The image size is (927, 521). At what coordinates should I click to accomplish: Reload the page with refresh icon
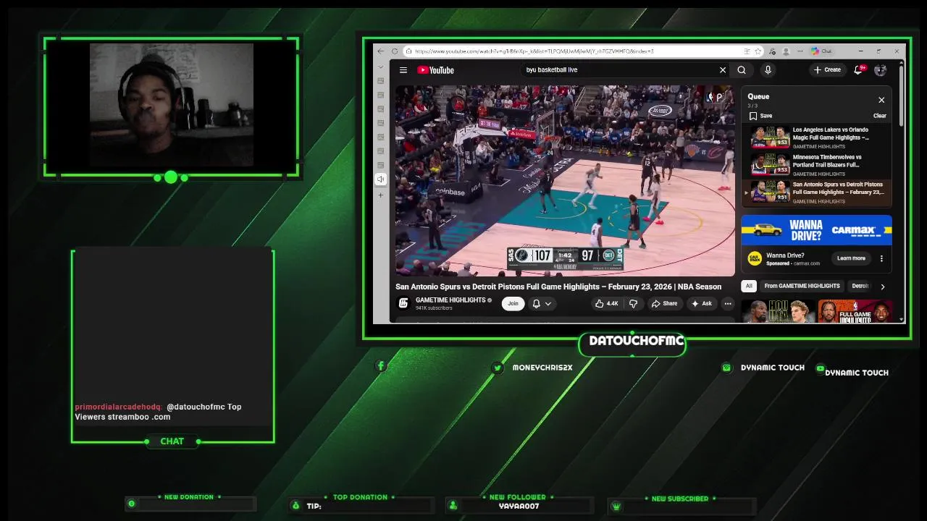(x=395, y=51)
